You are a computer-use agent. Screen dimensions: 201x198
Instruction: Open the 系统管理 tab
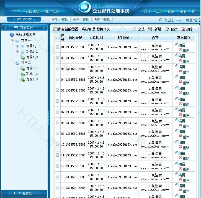click(x=60, y=20)
